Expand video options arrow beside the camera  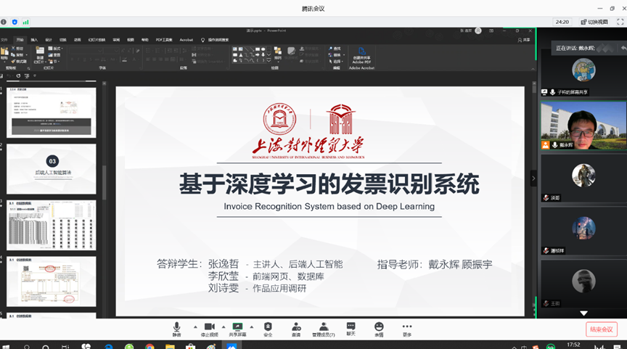pos(223,327)
